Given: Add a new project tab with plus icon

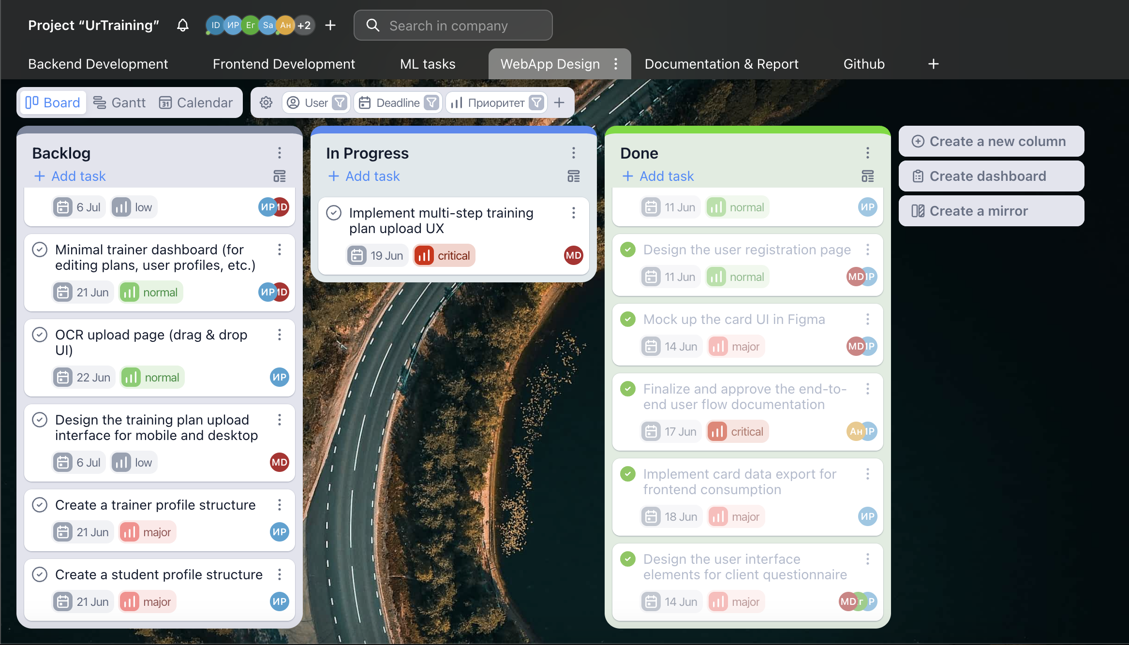Looking at the screenshot, I should coord(934,64).
